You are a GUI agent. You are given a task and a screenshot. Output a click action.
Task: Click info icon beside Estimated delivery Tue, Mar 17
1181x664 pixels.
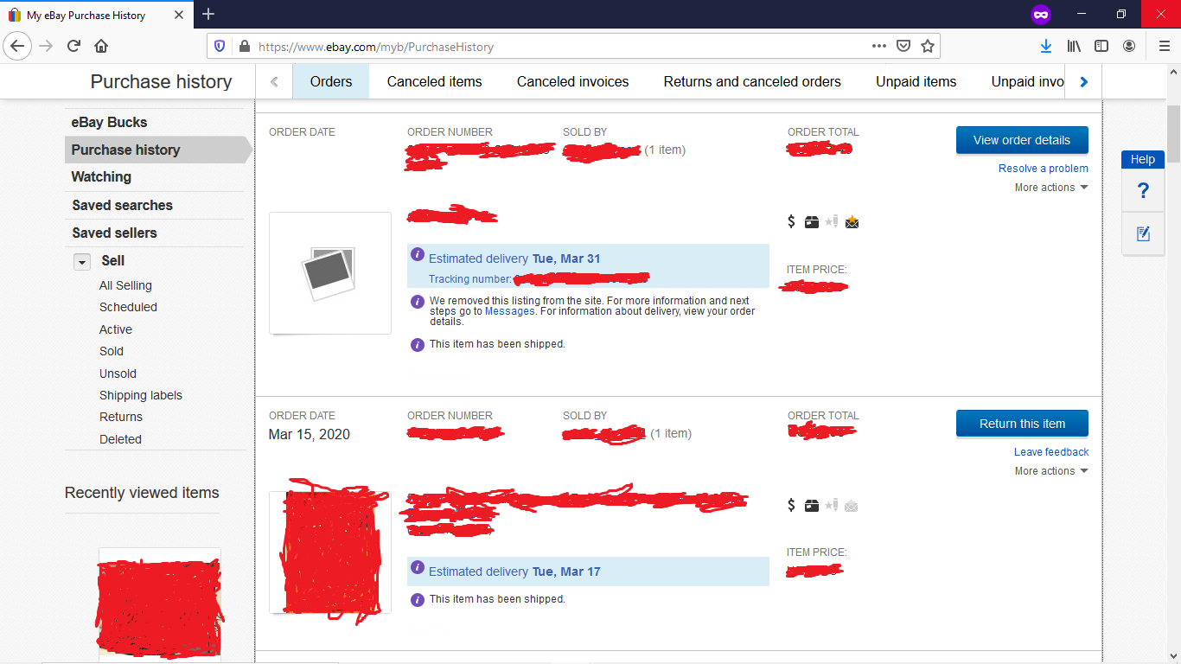point(418,567)
